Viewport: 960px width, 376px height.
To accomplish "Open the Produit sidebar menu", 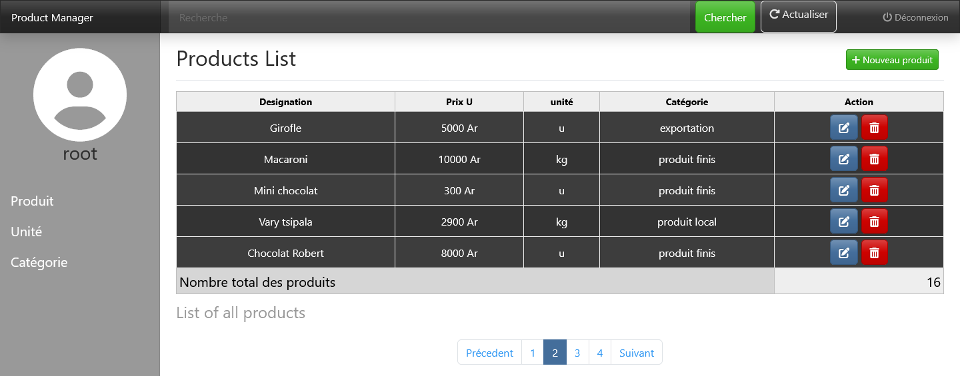I will coord(32,201).
